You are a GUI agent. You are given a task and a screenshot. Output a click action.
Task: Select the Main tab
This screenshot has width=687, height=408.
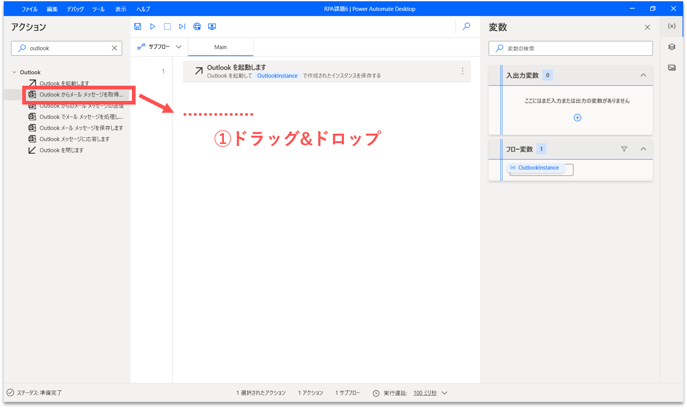click(221, 47)
